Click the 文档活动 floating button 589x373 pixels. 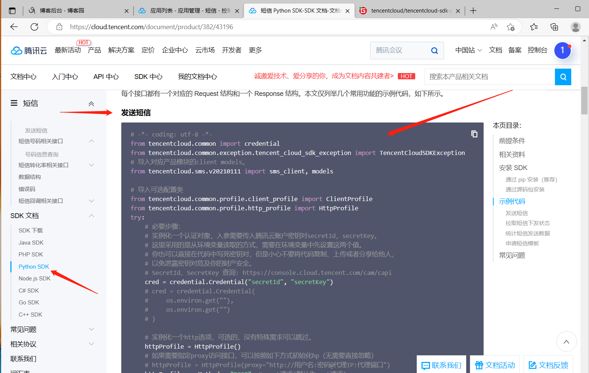pos(495,365)
